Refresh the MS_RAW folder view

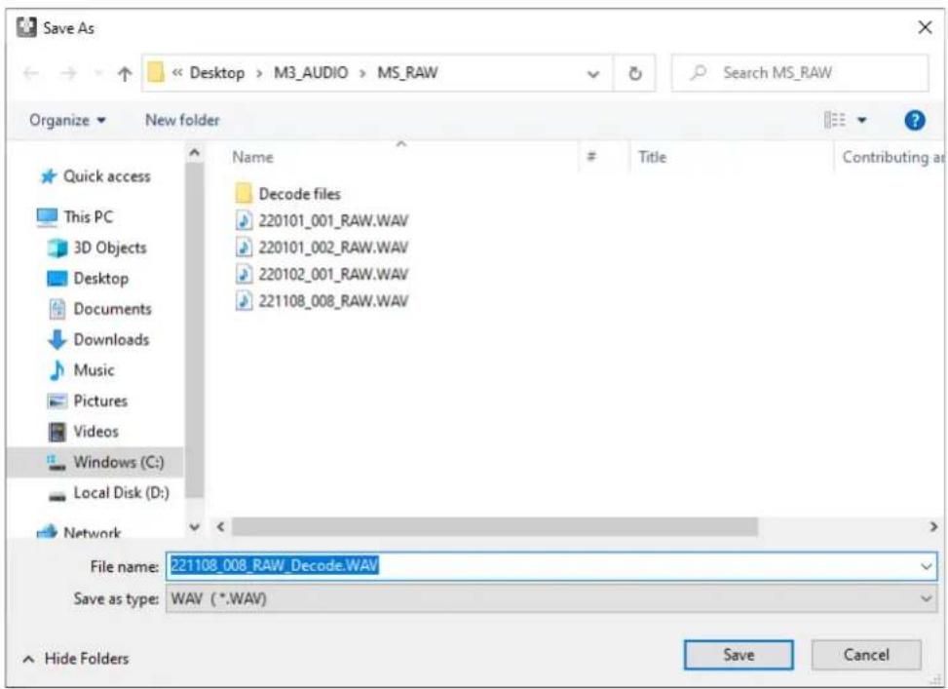click(x=635, y=74)
